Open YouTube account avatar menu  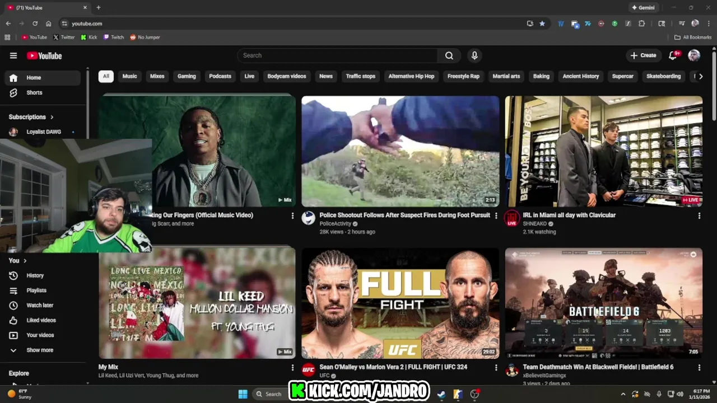(694, 55)
